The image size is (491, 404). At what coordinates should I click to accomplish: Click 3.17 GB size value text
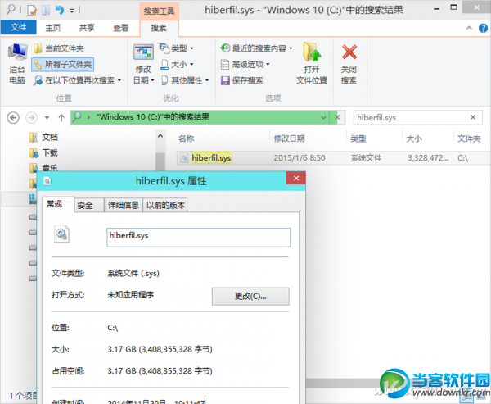160,349
